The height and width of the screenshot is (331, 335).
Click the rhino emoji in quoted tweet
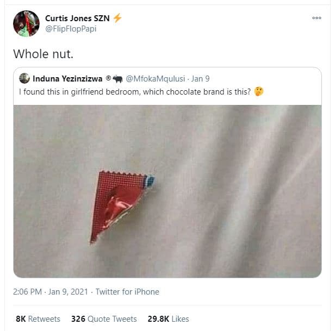point(118,79)
